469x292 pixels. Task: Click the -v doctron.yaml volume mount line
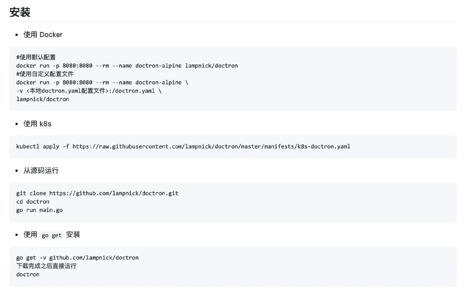pos(89,91)
